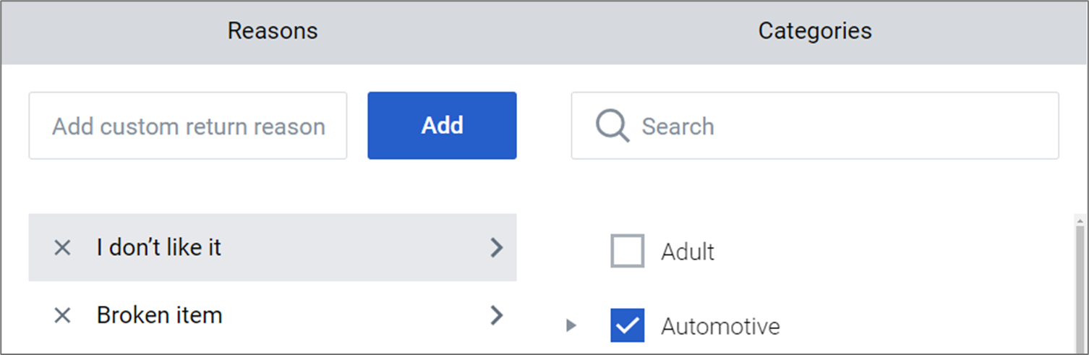This screenshot has height=355, width=1089.
Task: Uncheck the Automotive category checkbox
Action: coord(627,326)
